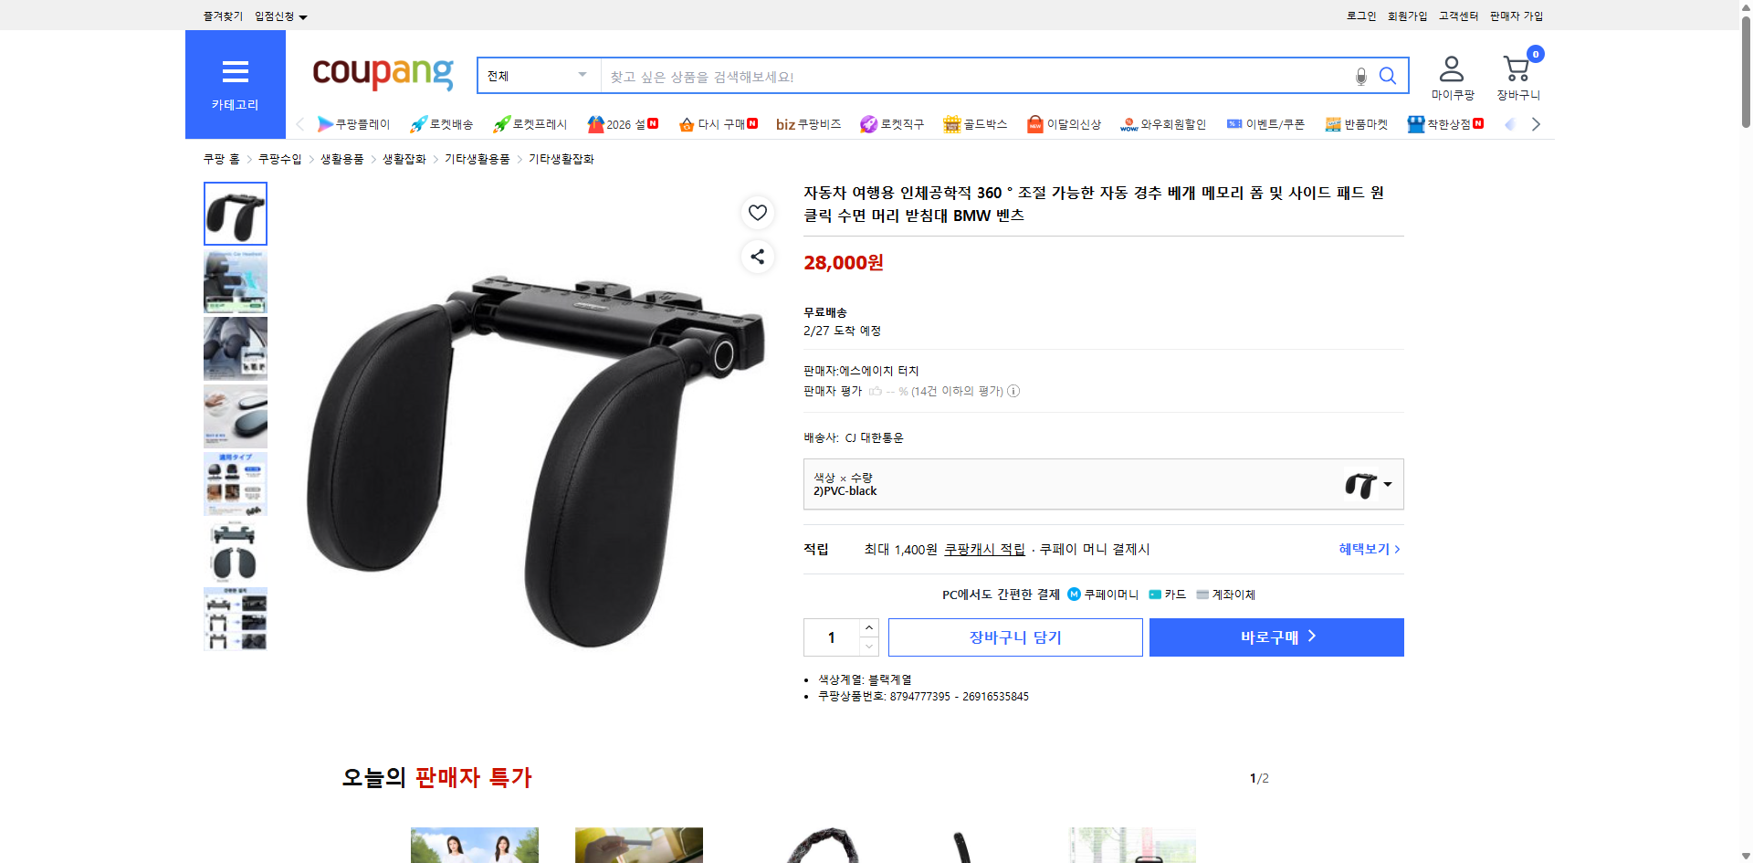Click the 골드박스 deals icon
The image size is (1753, 863).
951,124
